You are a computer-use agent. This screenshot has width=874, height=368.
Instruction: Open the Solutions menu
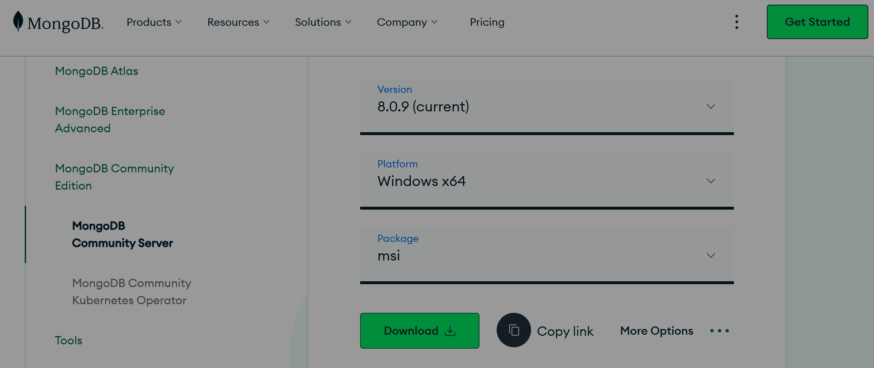pos(323,22)
